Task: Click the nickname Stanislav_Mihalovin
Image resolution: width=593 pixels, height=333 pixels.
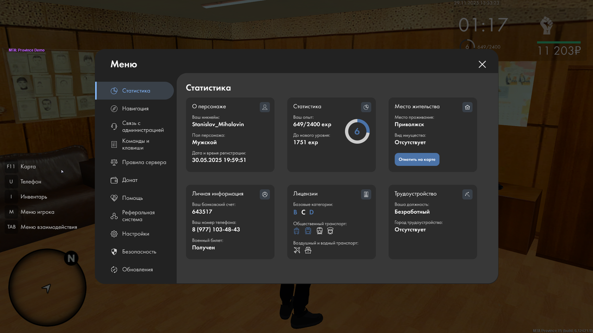Action: point(218,124)
